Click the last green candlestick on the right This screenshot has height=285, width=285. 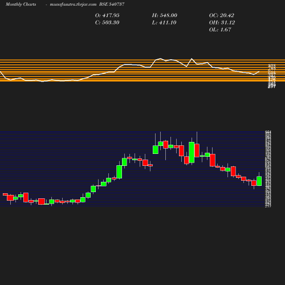click(x=259, y=181)
